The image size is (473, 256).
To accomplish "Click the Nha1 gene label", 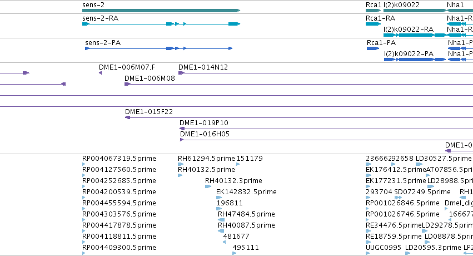I will point(455,5).
